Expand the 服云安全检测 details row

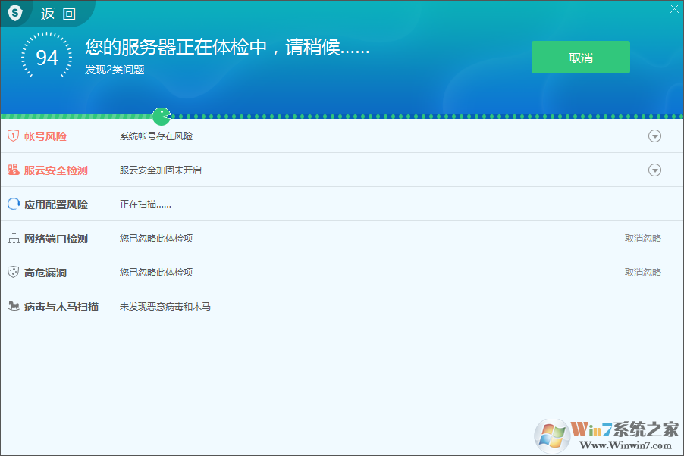pos(654,170)
